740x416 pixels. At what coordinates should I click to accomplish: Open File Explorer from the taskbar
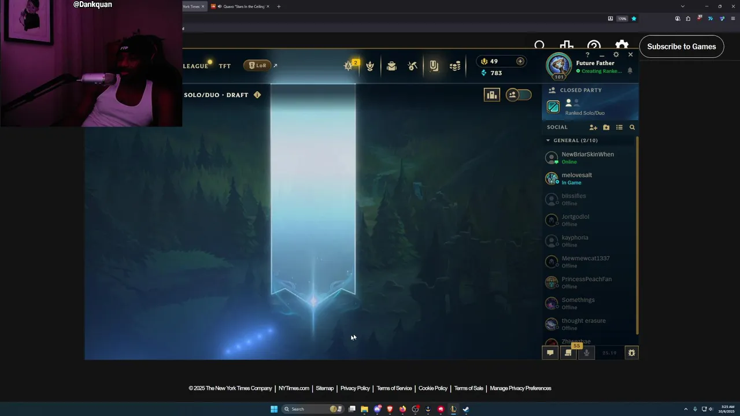pos(364,409)
